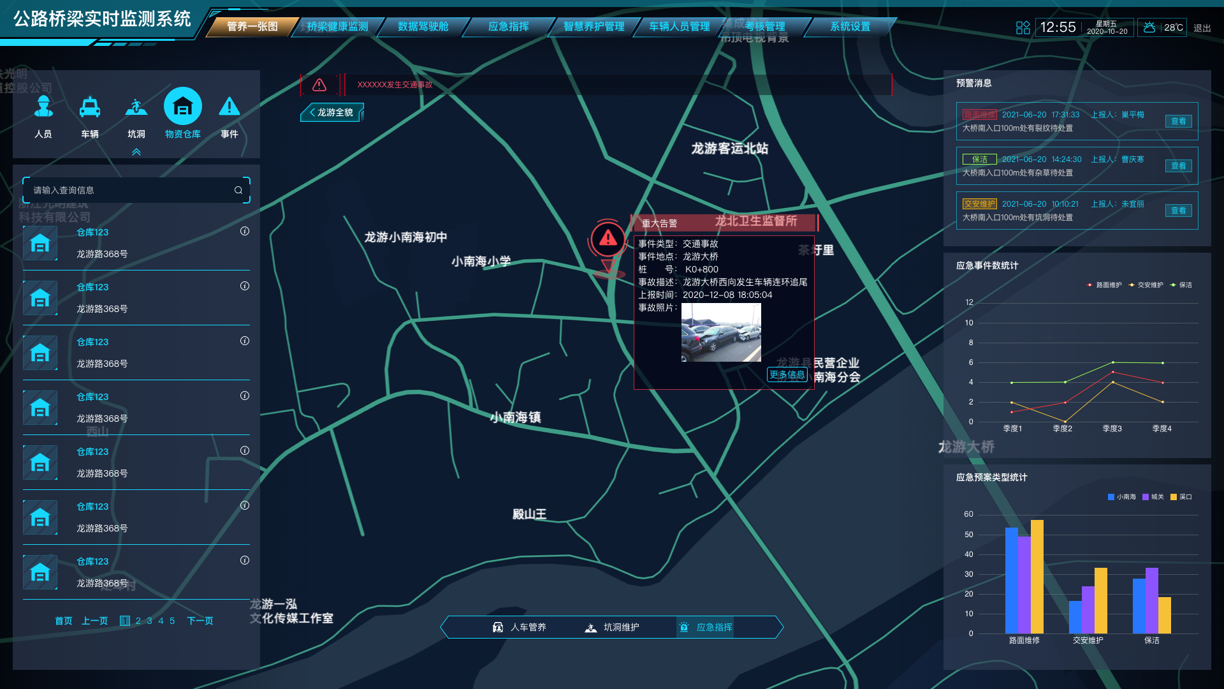The image size is (1224, 689).
Task: Go to 首页 first page
Action: point(64,621)
